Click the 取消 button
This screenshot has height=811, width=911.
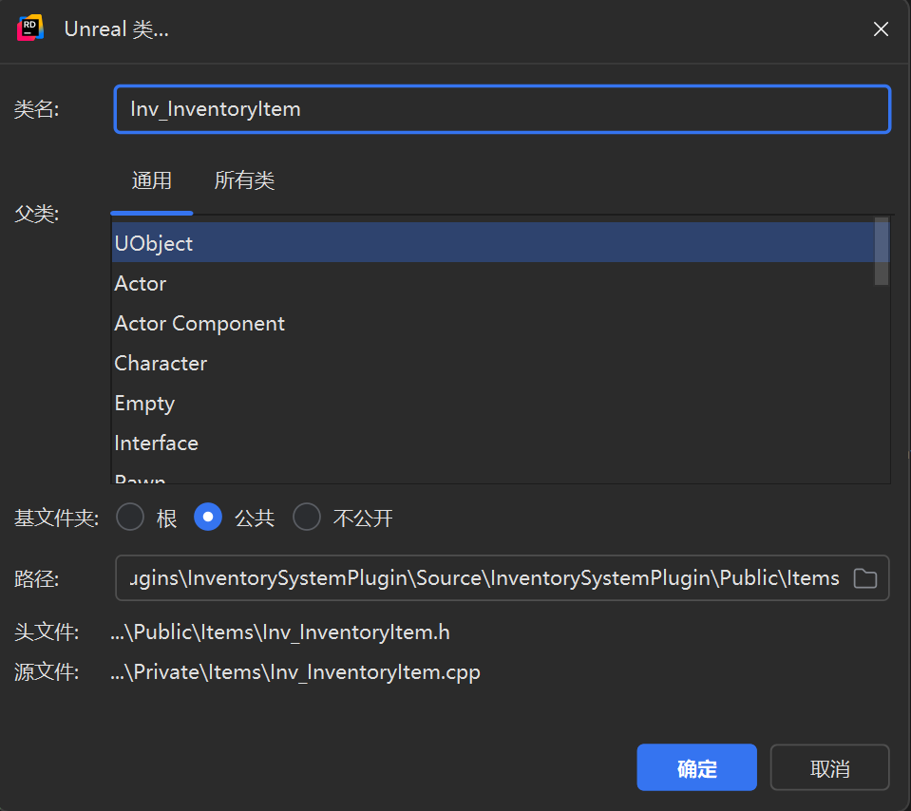tap(829, 768)
